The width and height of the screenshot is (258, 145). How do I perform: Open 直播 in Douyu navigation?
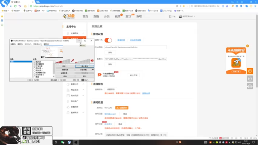(x=96, y=16)
